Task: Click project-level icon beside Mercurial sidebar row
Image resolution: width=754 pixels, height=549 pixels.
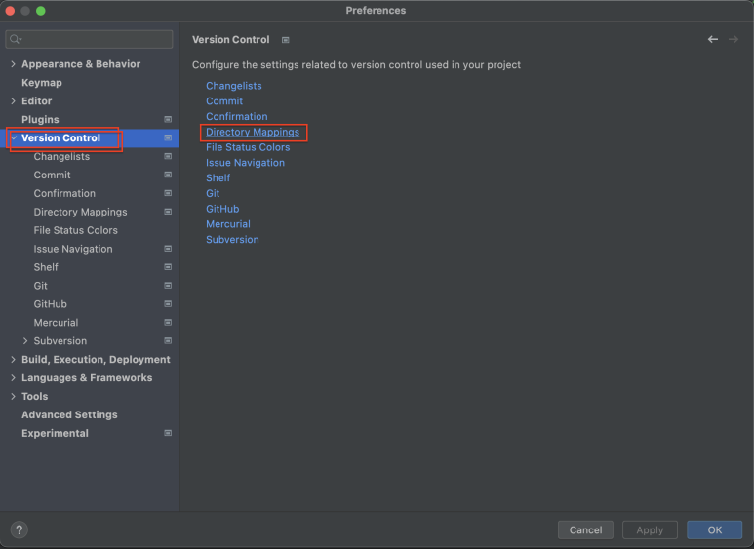Action: tap(168, 323)
